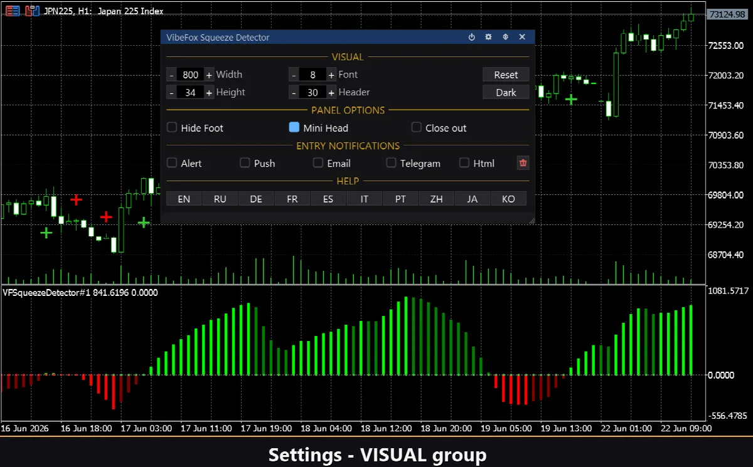Click the 72553.00 price scale label
Viewport: 753px width, 467px height.
click(725, 45)
